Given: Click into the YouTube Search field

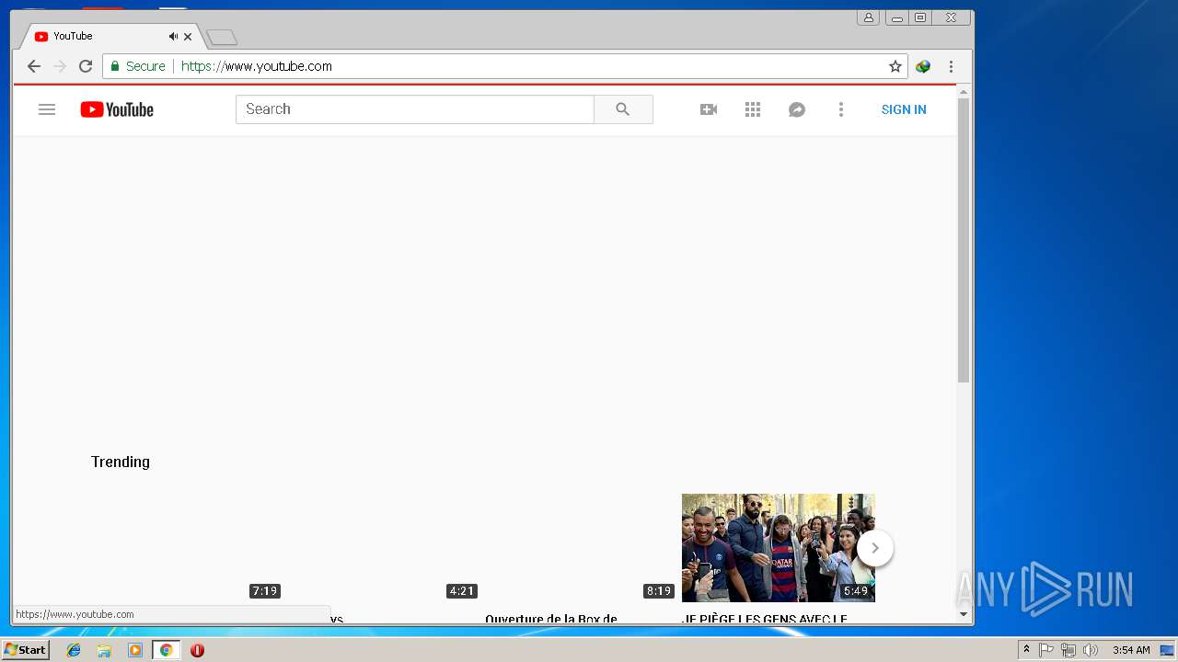Looking at the screenshot, I should coord(415,109).
